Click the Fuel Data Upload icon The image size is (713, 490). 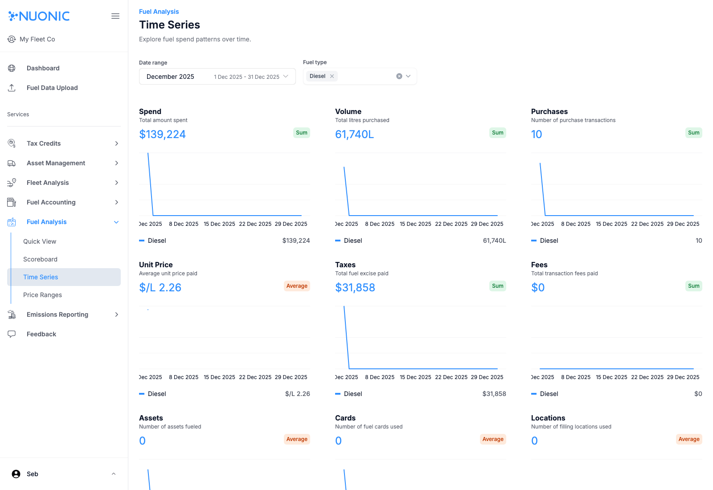pyautogui.click(x=12, y=88)
